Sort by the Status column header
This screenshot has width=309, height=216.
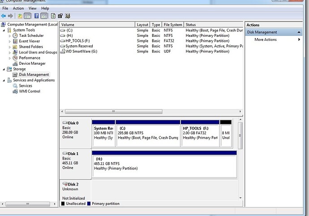[x=214, y=25]
